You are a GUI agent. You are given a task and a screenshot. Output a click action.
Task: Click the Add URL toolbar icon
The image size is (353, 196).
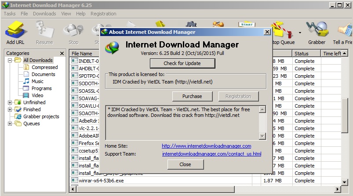coord(15,29)
